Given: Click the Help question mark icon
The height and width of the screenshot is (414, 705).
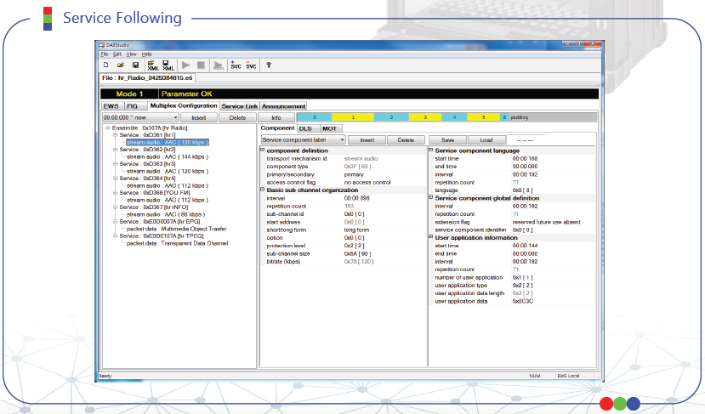Looking at the screenshot, I should 269,65.
